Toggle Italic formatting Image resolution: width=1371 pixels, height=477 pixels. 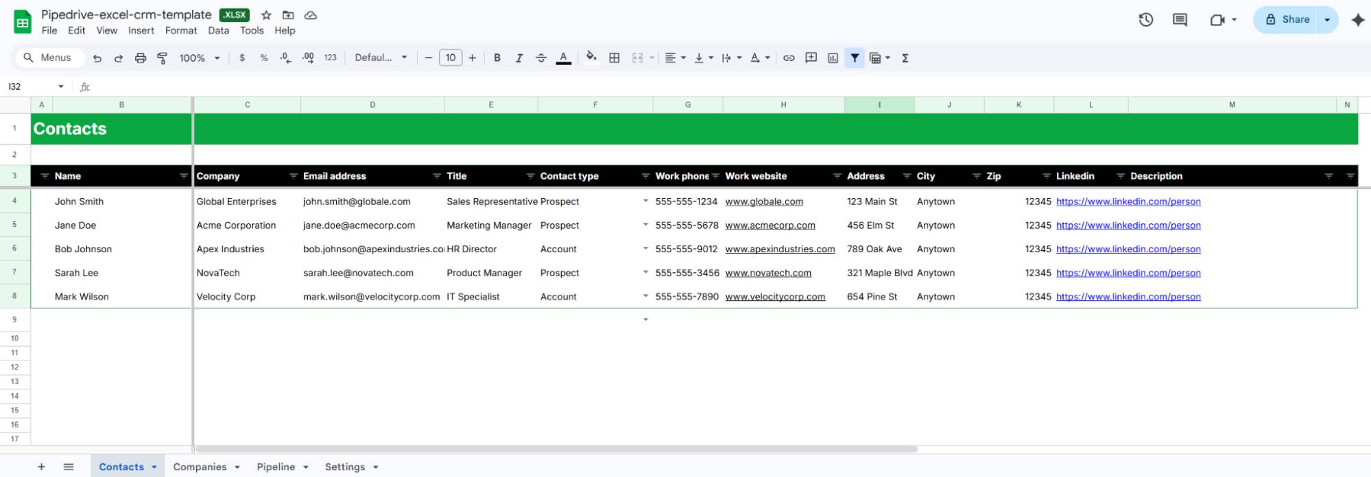(x=519, y=58)
